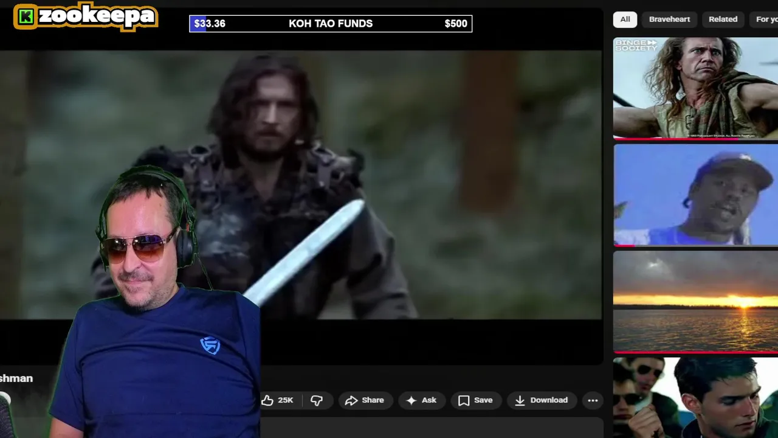The height and width of the screenshot is (438, 778).
Task: Select the All filter chip
Action: 625,19
